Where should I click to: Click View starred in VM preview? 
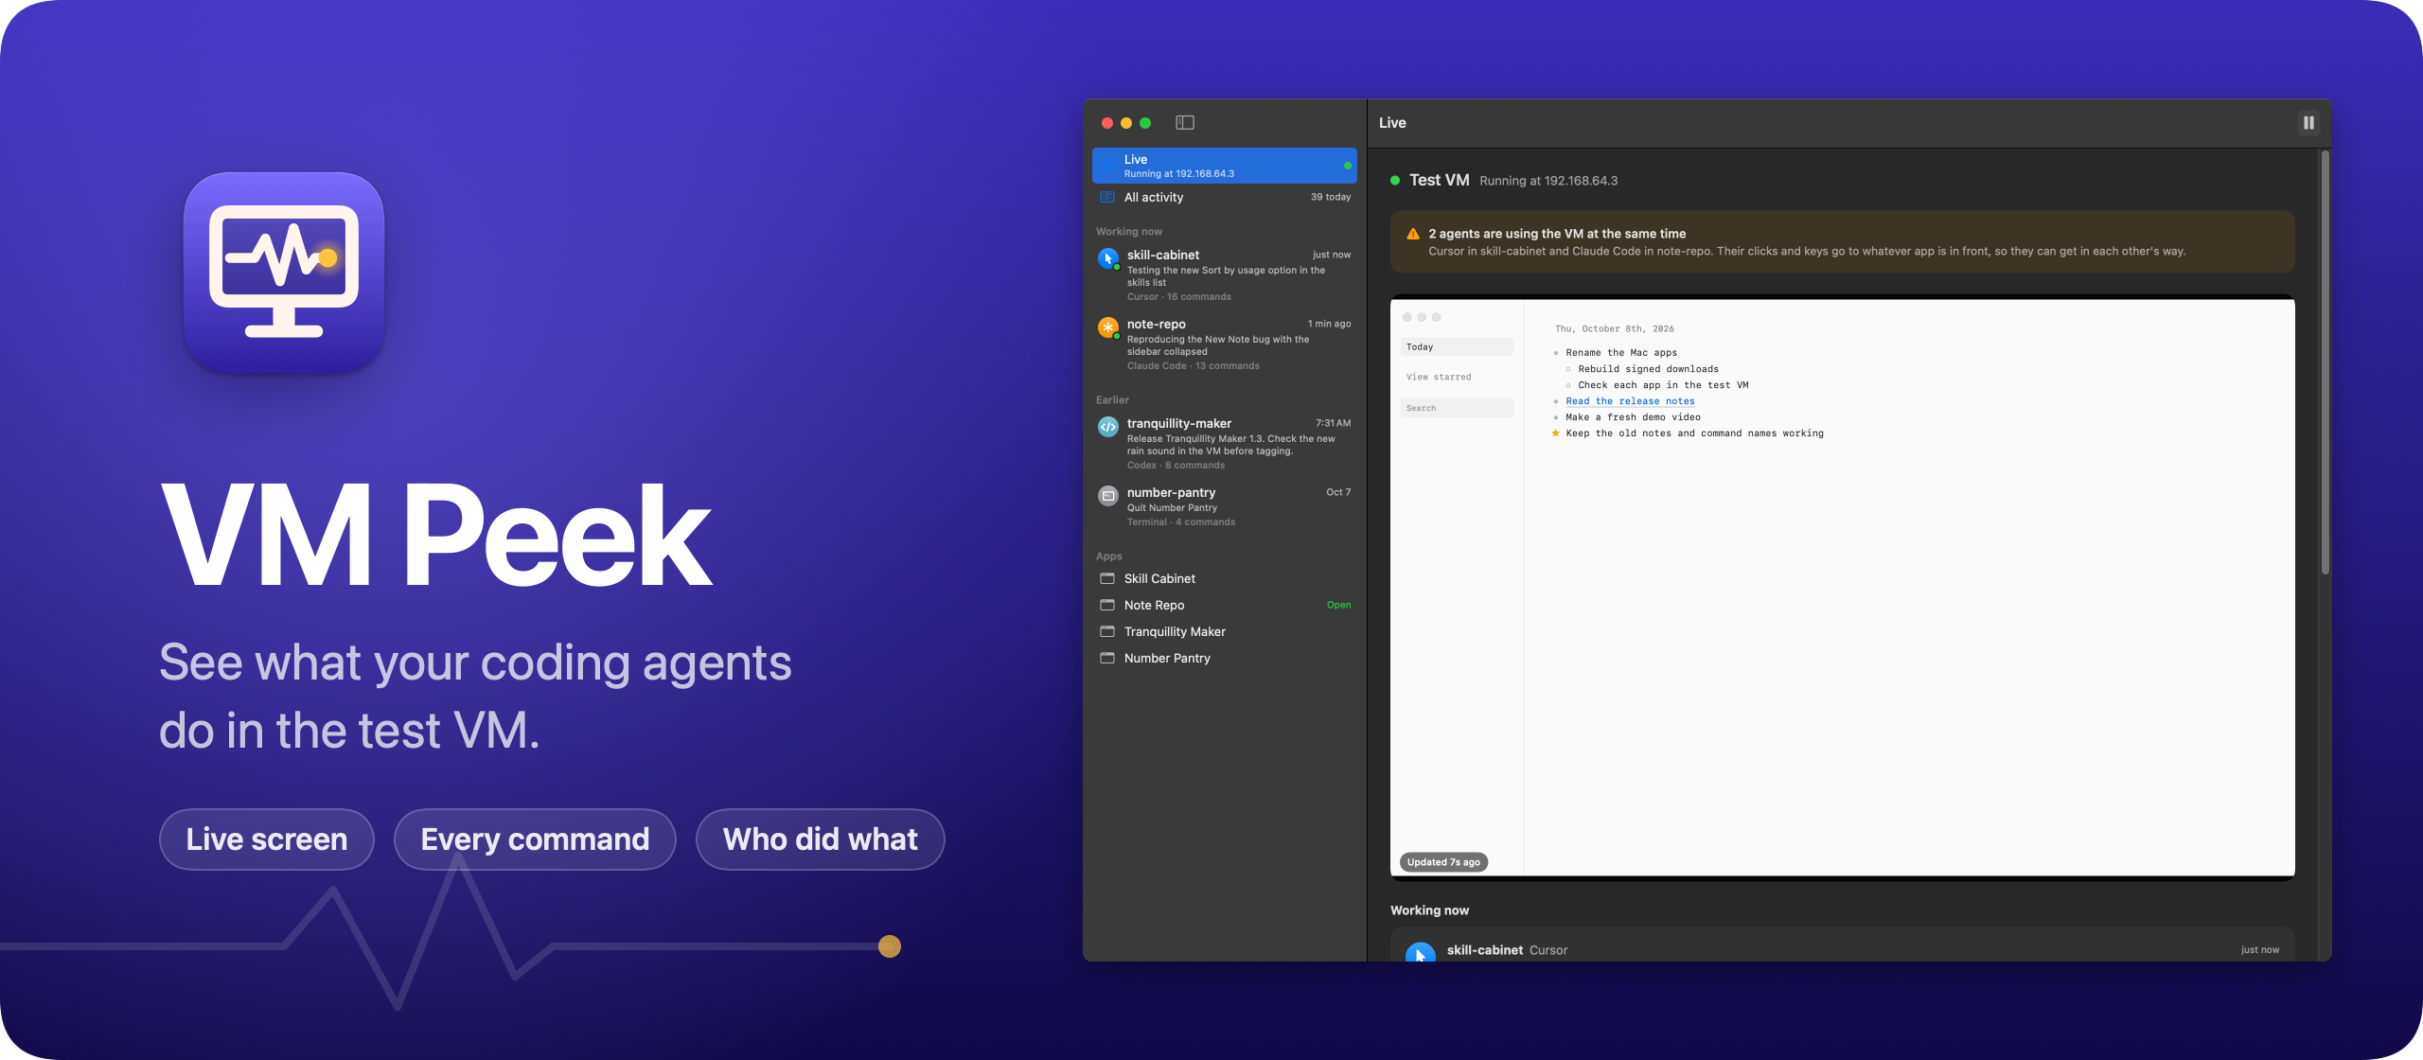1439,378
